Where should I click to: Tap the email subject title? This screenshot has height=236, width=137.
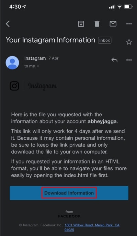50,40
